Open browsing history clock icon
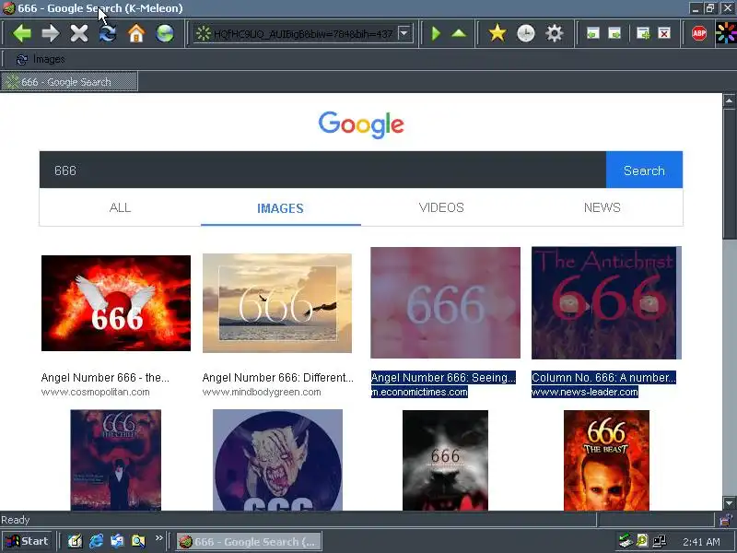This screenshot has width=737, height=553. (x=525, y=33)
